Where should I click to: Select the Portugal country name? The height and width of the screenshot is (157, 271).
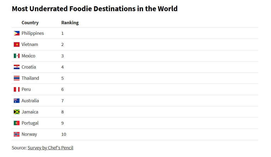30,123
